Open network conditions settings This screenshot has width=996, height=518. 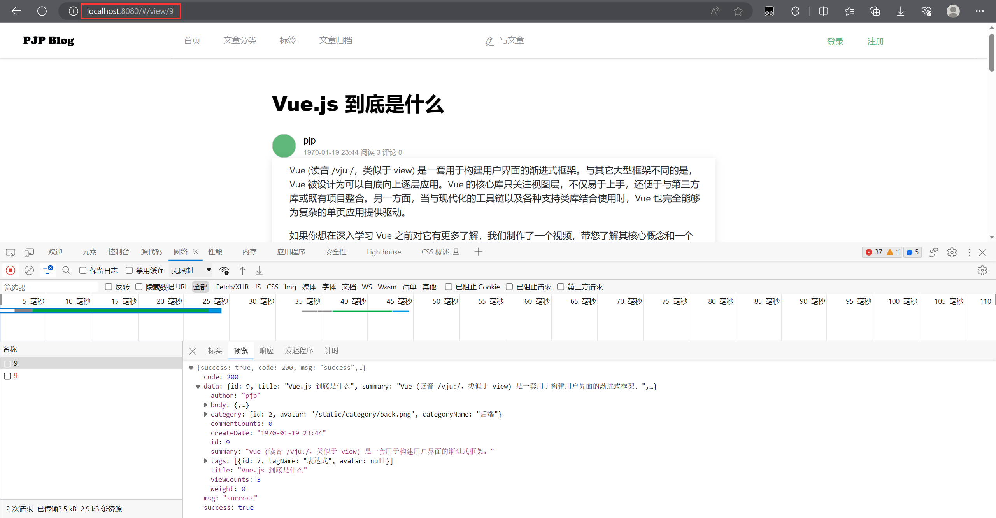point(224,270)
